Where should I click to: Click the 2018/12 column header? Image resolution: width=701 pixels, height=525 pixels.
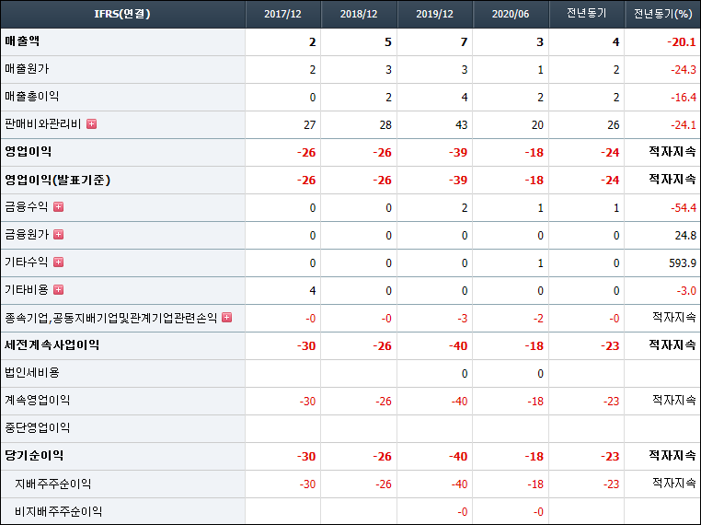(359, 14)
